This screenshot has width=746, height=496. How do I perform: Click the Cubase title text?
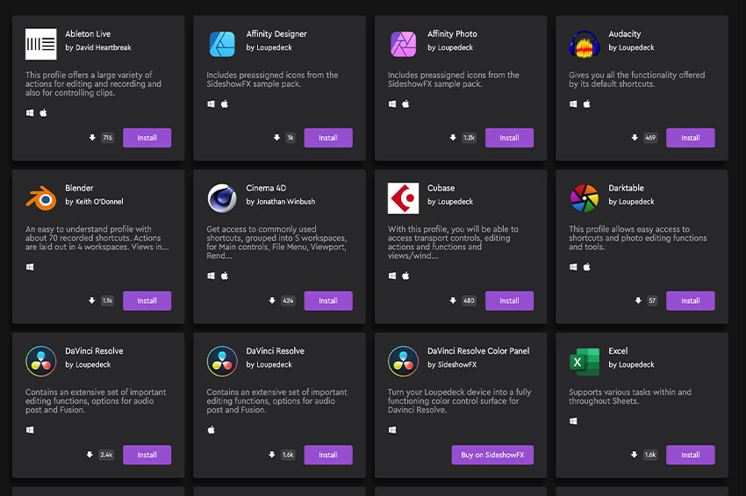441,188
